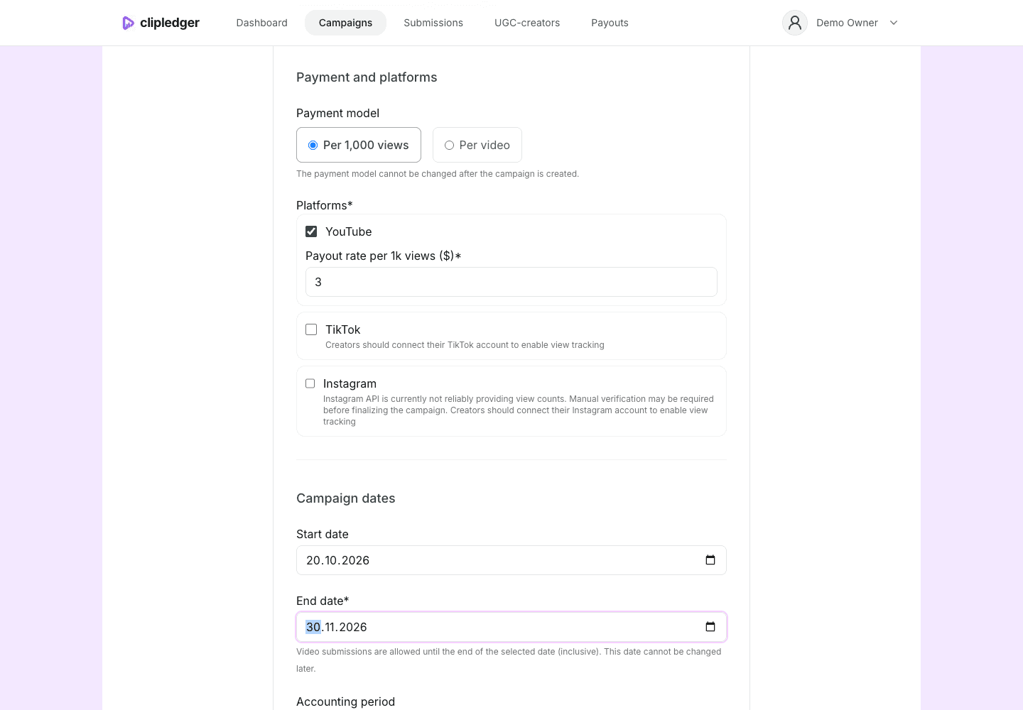Image resolution: width=1023 pixels, height=710 pixels.
Task: Click the video submissions end date hint
Action: click(509, 660)
